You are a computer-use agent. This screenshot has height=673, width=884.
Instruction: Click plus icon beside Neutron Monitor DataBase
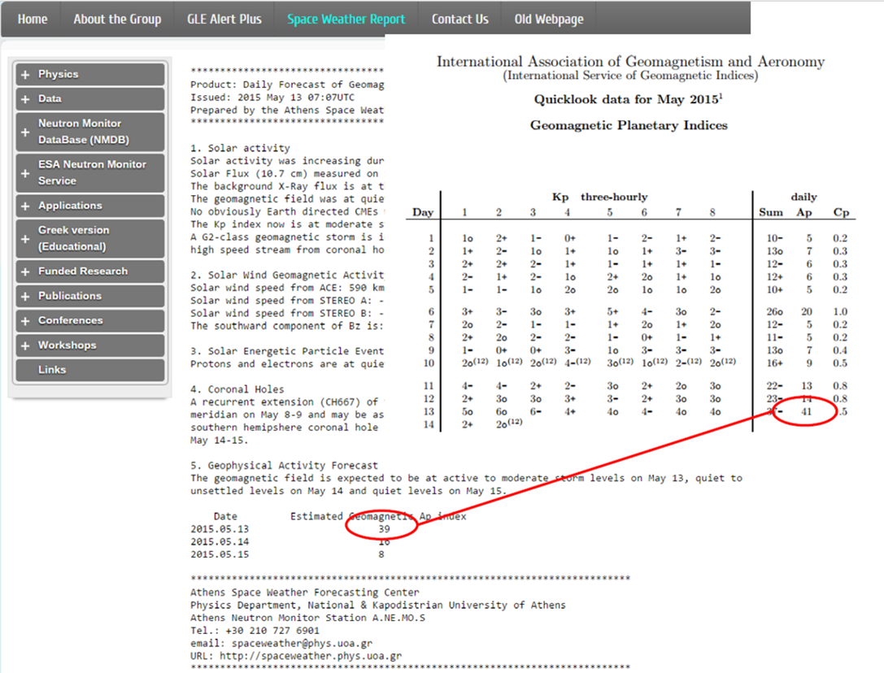pyautogui.click(x=25, y=132)
